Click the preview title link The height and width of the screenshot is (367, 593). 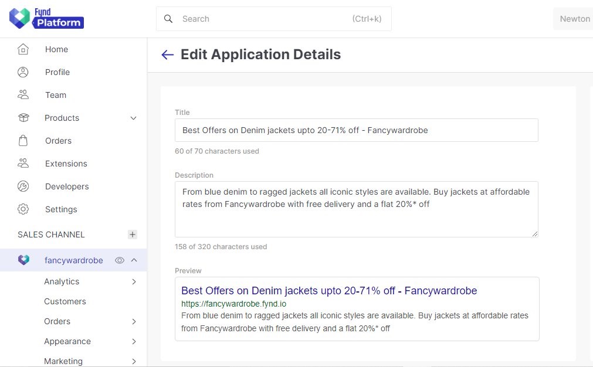click(x=329, y=291)
